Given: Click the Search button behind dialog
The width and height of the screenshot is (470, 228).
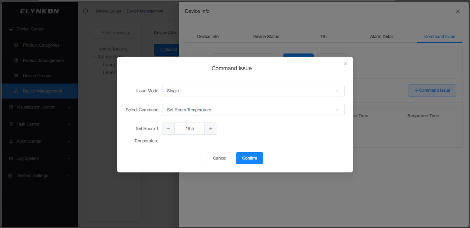Looking at the screenshot, I should tap(166, 50).
